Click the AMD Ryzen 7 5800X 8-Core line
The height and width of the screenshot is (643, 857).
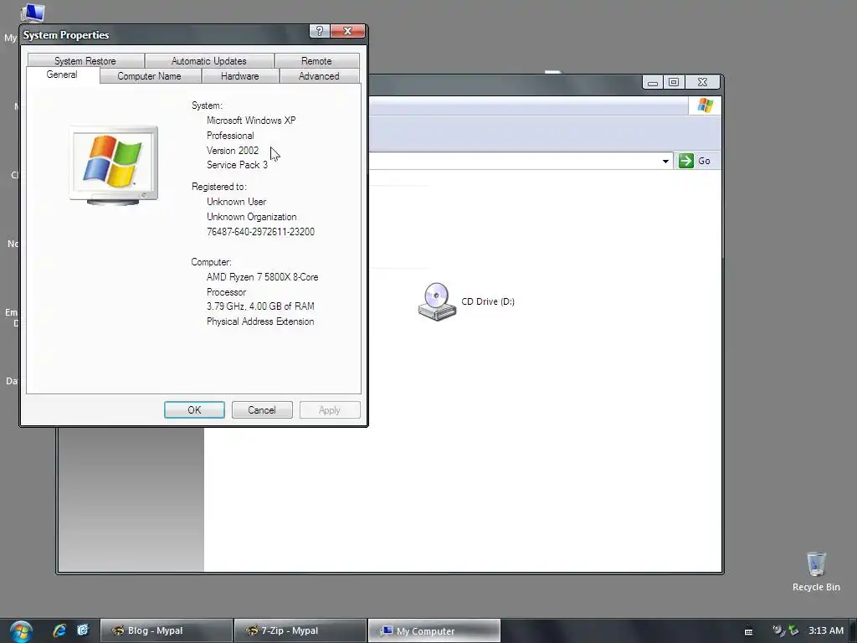pyautogui.click(x=262, y=277)
